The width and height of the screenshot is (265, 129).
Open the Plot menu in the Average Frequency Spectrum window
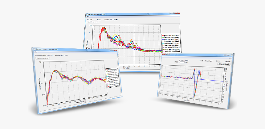(x=36, y=52)
